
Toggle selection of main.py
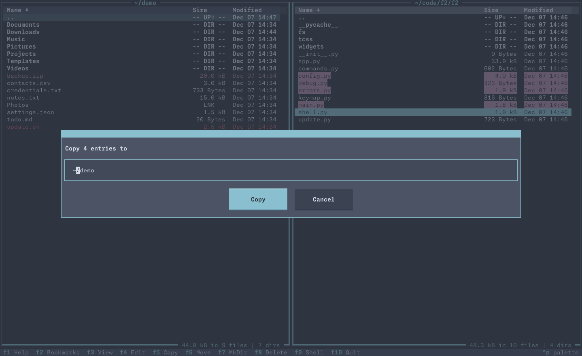[310, 105]
